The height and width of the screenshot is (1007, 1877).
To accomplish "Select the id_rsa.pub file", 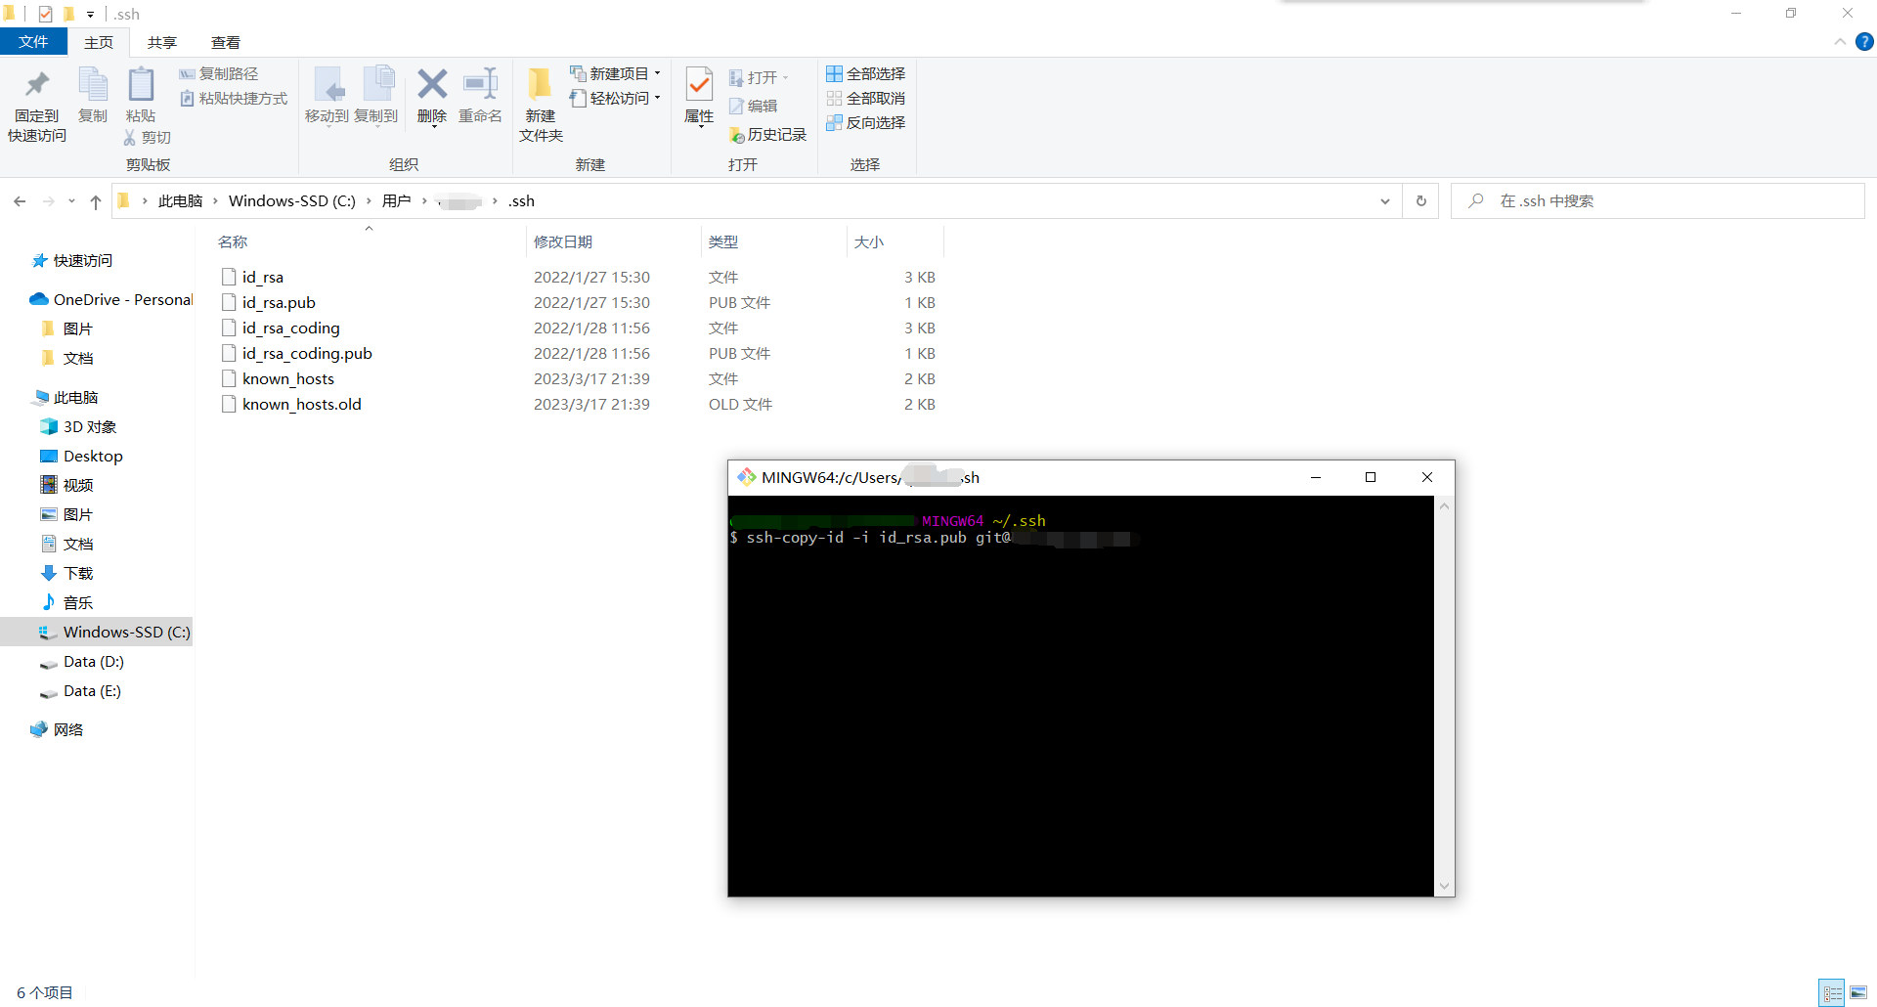I will coord(279,303).
